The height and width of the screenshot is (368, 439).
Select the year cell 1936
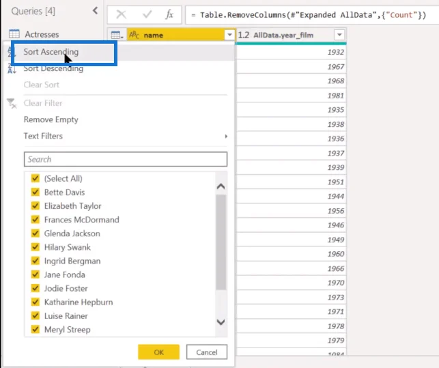click(x=291, y=139)
